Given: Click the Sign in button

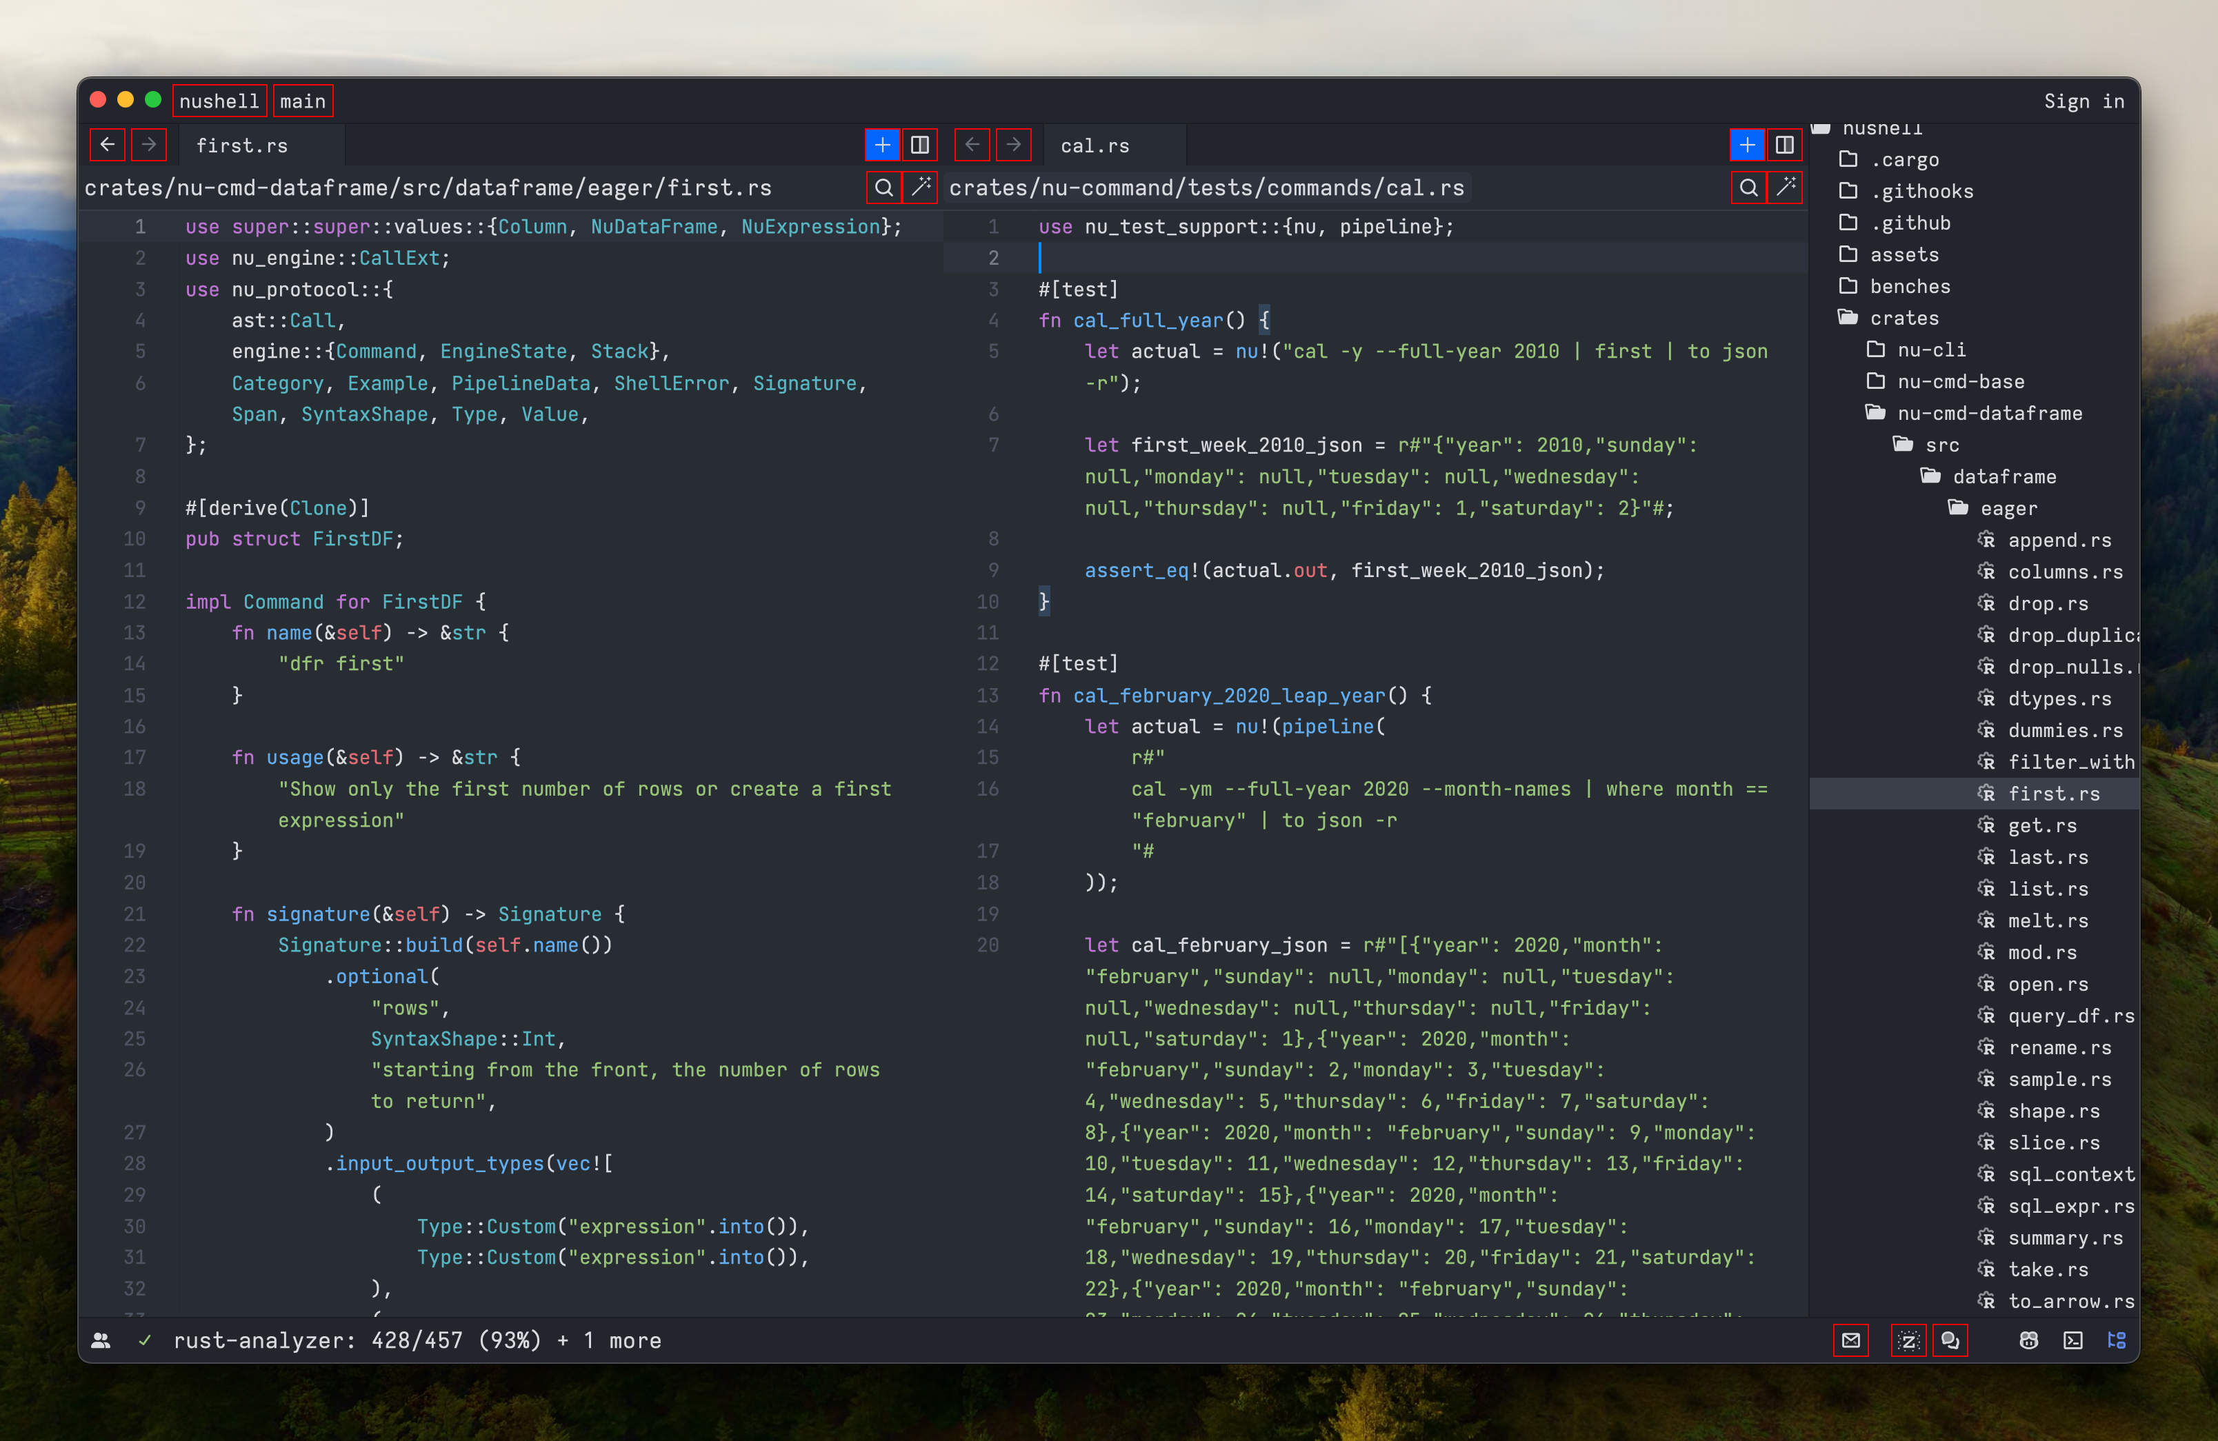Looking at the screenshot, I should point(2083,101).
